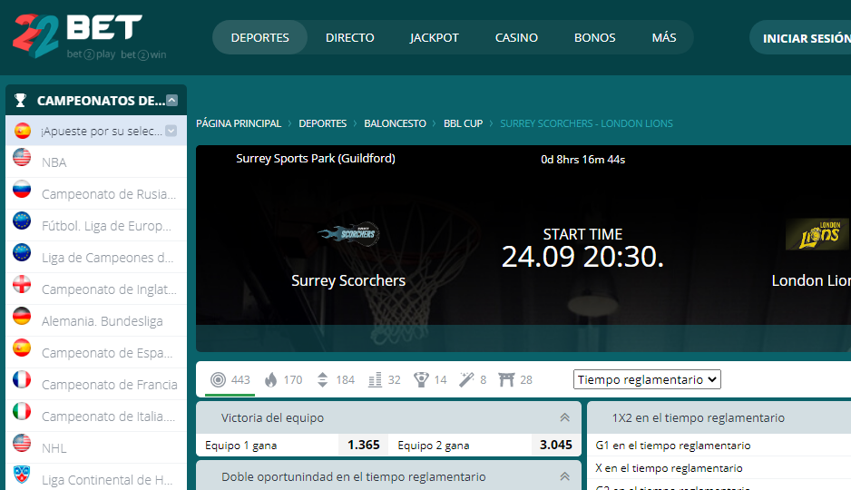Open the BONOS menu
This screenshot has width=851, height=490.
(595, 37)
